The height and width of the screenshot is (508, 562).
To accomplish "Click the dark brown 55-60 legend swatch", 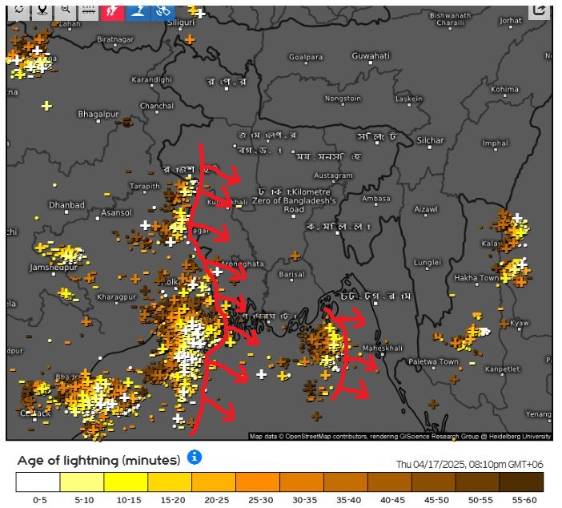I will (x=521, y=482).
